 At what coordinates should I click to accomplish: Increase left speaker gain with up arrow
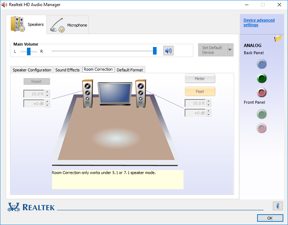47,102
